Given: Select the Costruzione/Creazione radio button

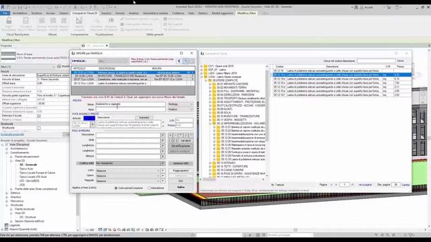Looking at the screenshot, I should [x=116, y=188].
